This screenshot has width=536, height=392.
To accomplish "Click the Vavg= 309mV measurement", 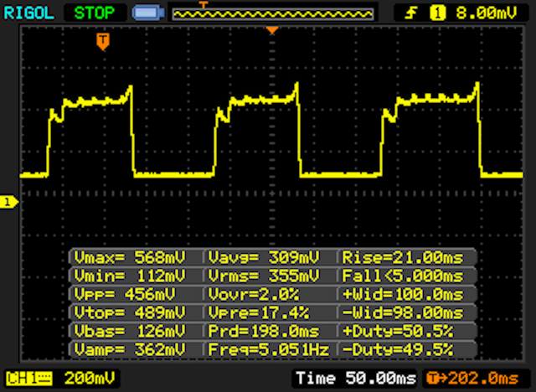I will (263, 257).
